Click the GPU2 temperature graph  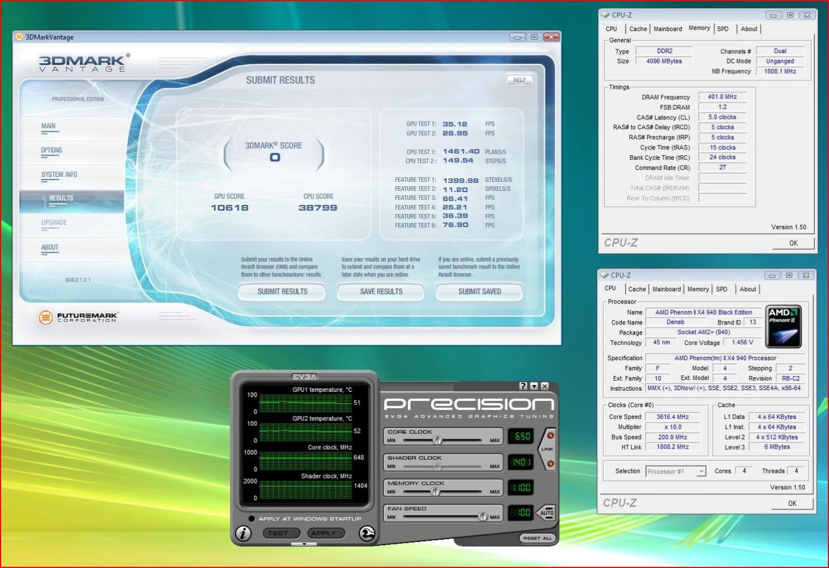click(306, 432)
